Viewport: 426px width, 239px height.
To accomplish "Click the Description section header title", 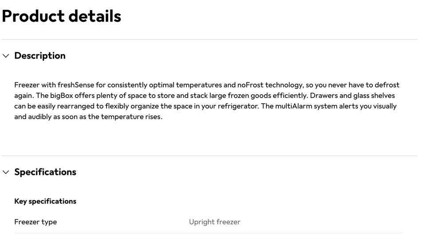I will 40,56.
